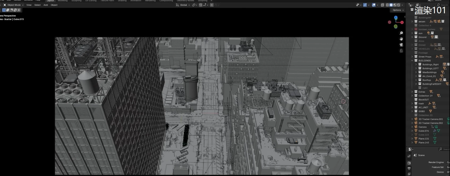Select material preview shading icon
Image resolution: width=450 pixels, height=176 pixels.
395,5
